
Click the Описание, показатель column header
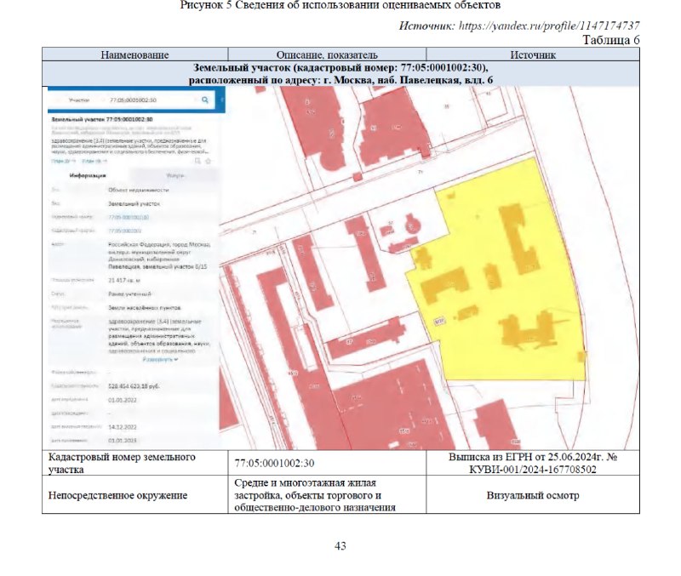coord(327,54)
